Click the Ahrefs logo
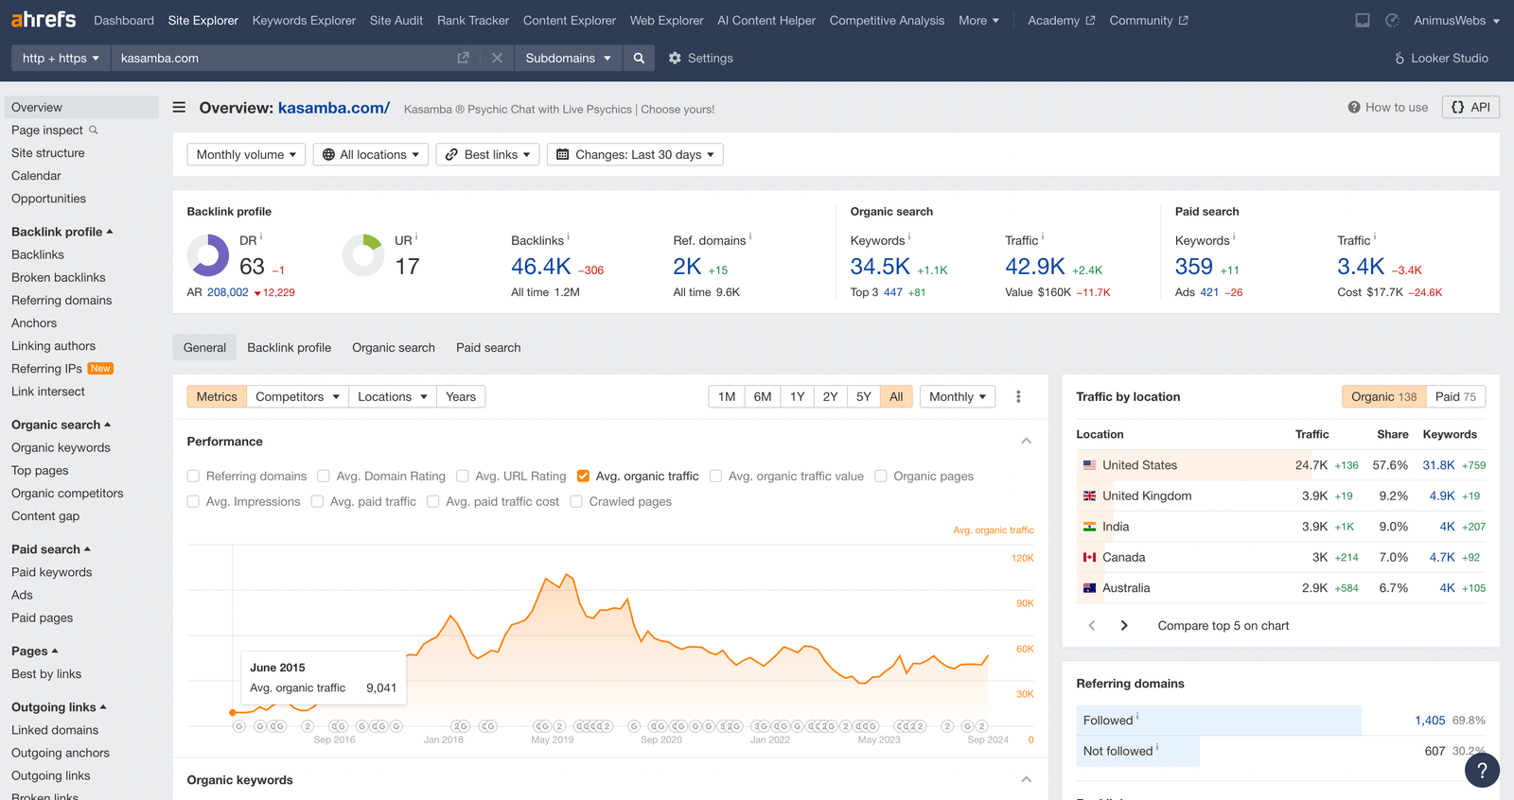 (44, 19)
